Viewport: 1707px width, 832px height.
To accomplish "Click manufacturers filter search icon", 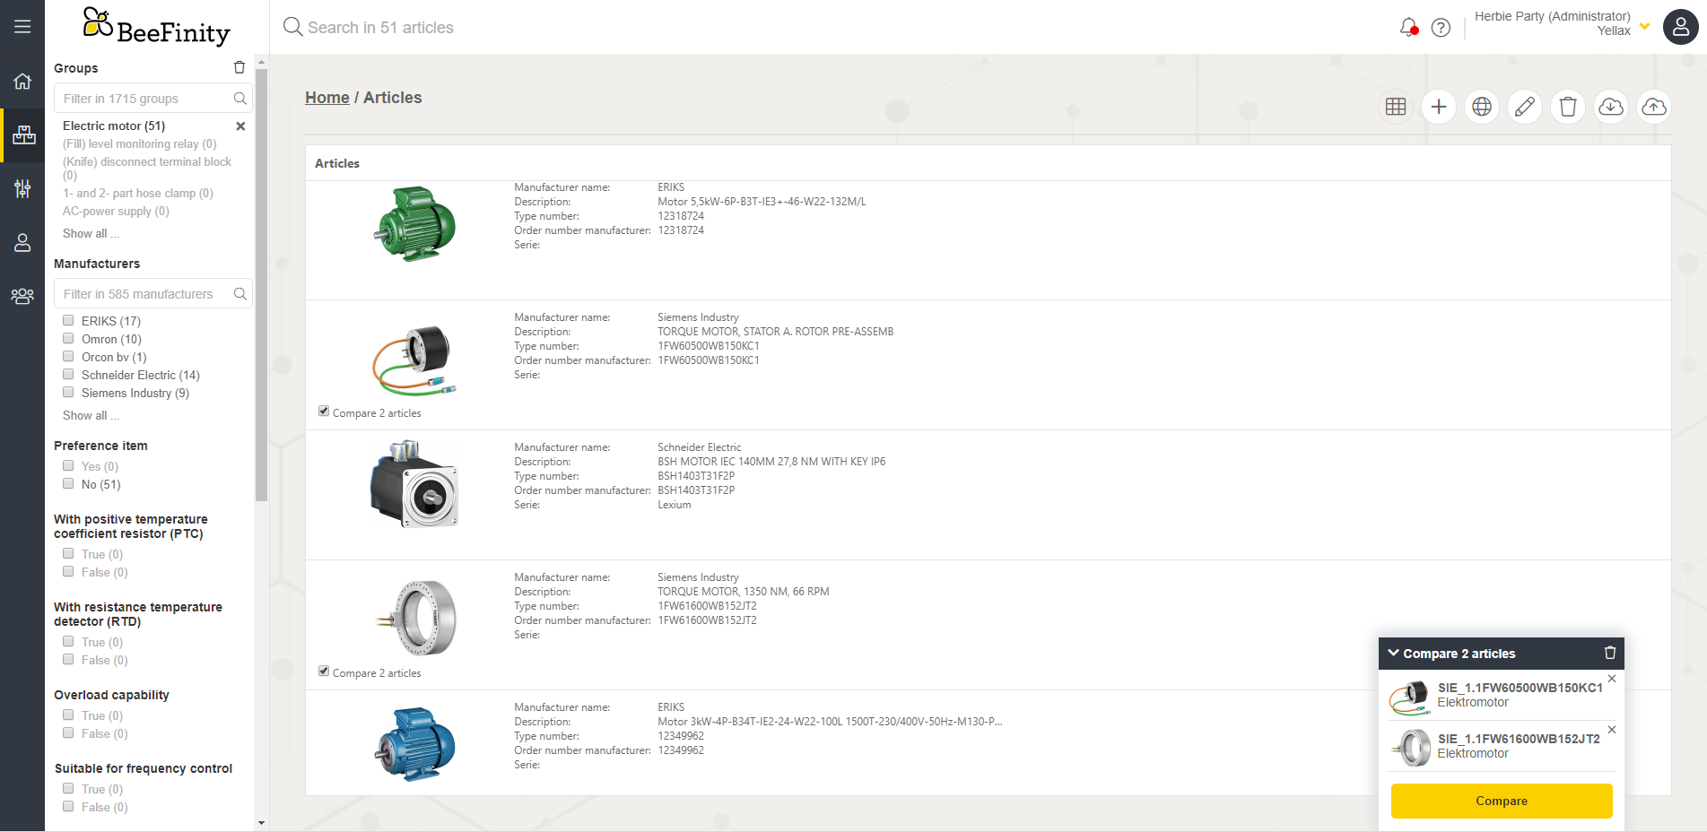I will coord(240,294).
